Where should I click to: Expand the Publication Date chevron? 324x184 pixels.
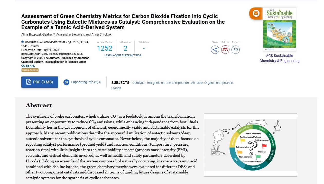61,50
